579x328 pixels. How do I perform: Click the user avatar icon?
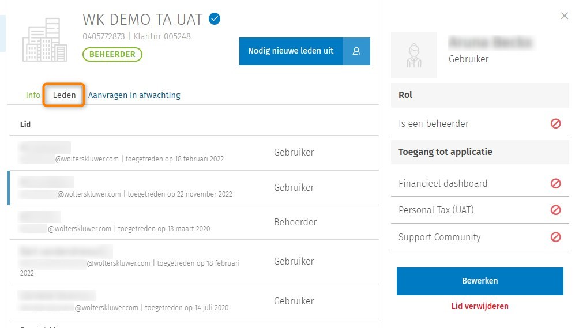[413, 55]
